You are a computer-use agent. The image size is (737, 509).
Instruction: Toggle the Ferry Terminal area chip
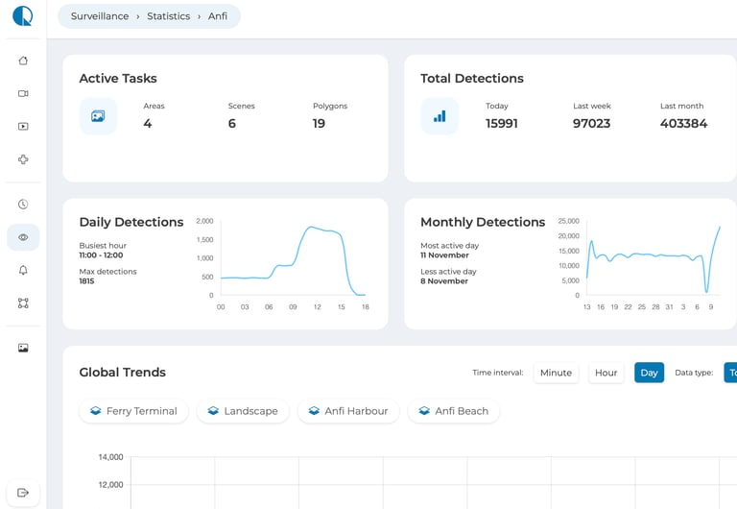click(133, 411)
